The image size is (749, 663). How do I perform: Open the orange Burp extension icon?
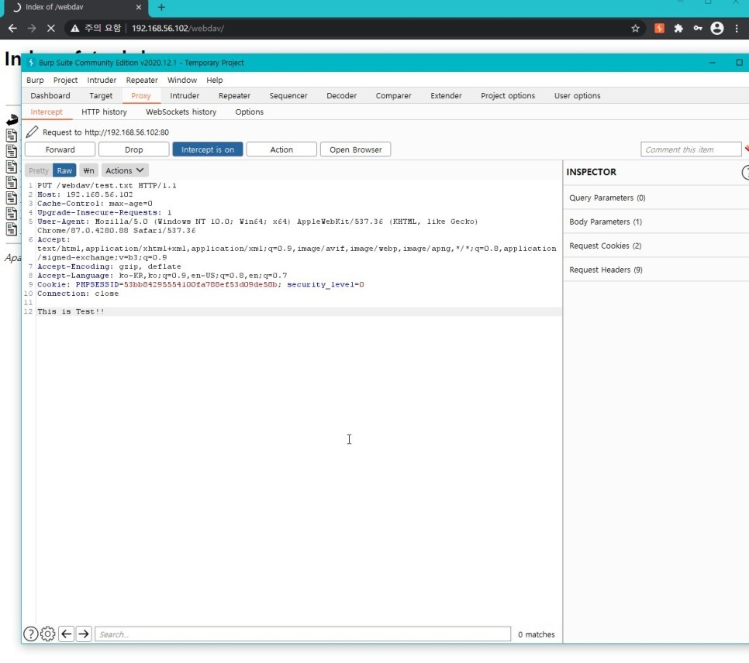click(x=659, y=28)
